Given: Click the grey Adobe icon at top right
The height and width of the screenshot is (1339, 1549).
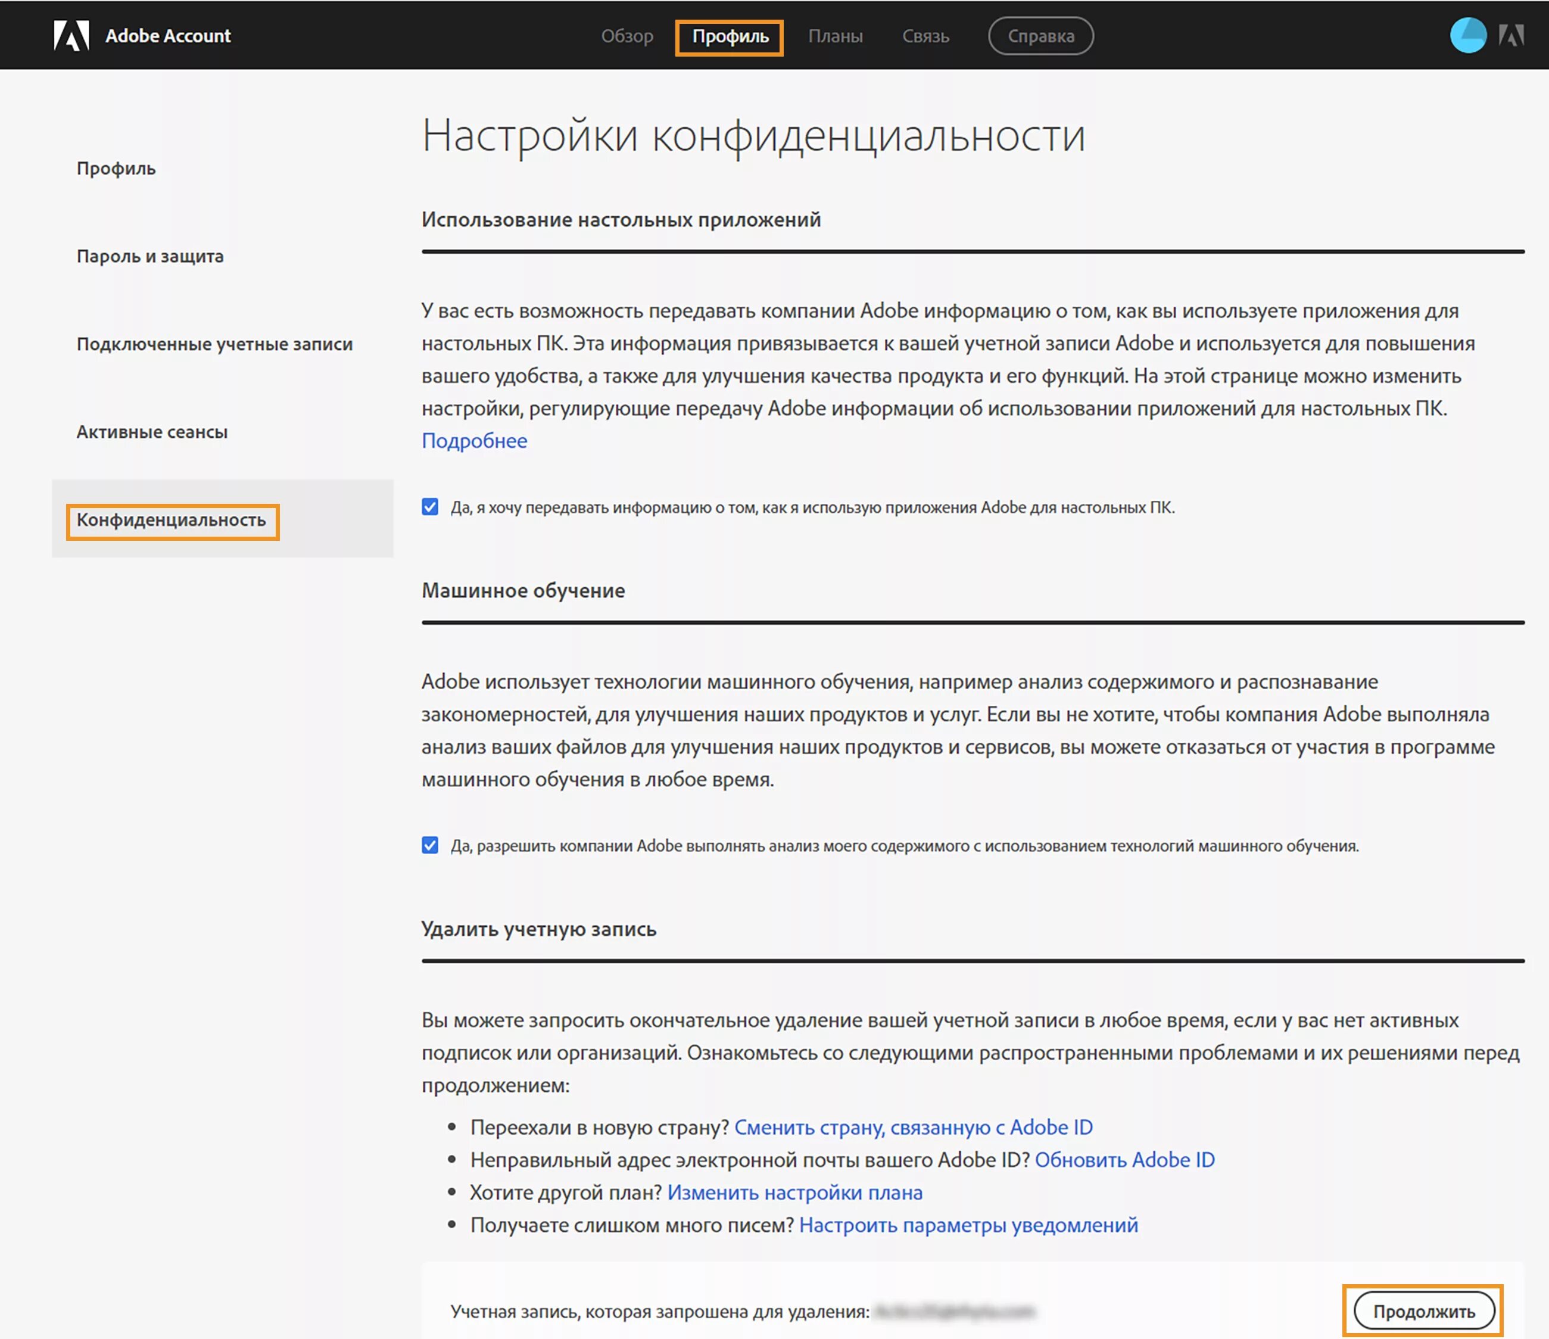Looking at the screenshot, I should coord(1511,35).
